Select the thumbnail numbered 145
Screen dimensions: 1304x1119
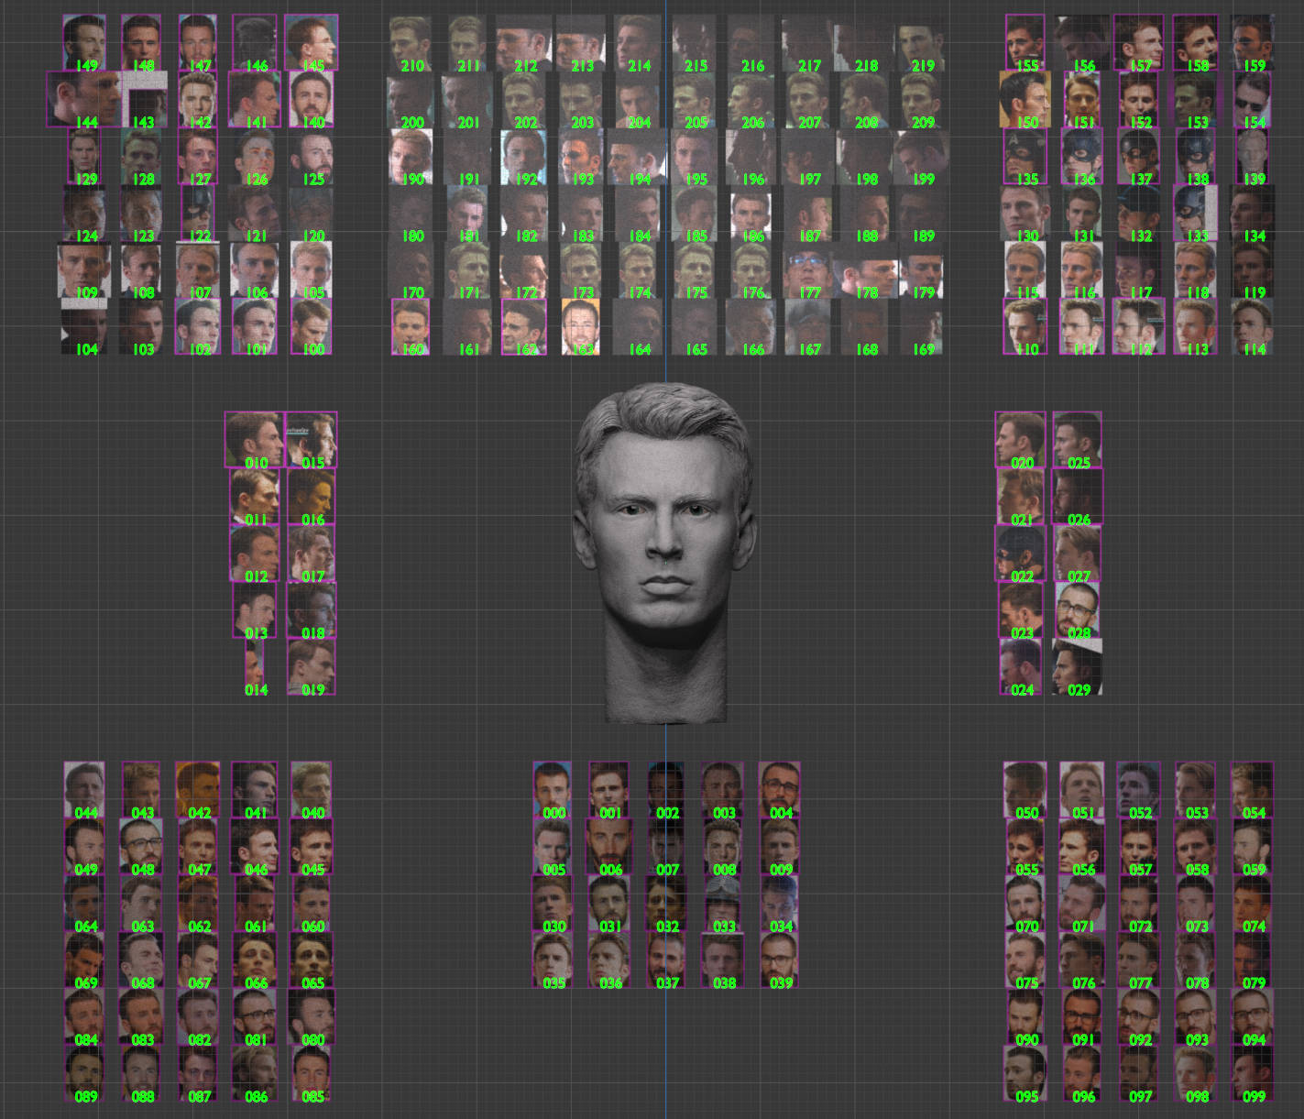[x=312, y=42]
